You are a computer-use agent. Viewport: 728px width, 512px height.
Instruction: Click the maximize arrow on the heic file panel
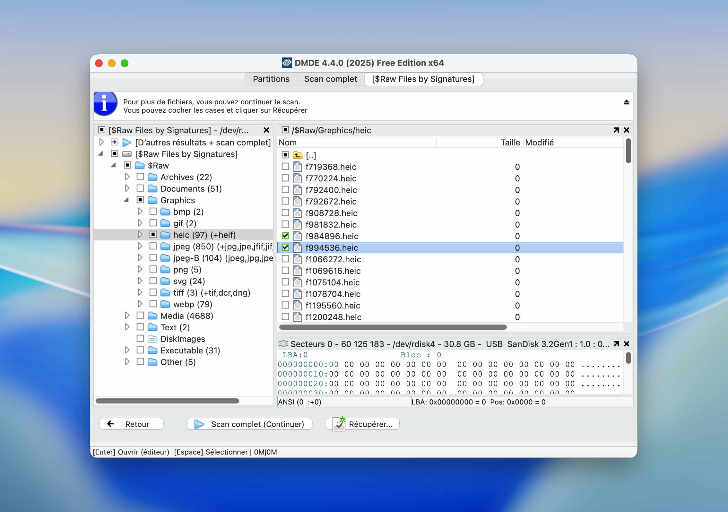pos(615,130)
